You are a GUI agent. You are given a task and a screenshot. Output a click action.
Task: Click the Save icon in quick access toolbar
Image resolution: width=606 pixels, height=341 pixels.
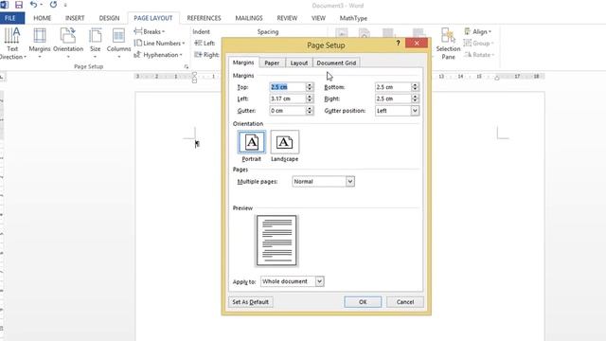pyautogui.click(x=19, y=5)
